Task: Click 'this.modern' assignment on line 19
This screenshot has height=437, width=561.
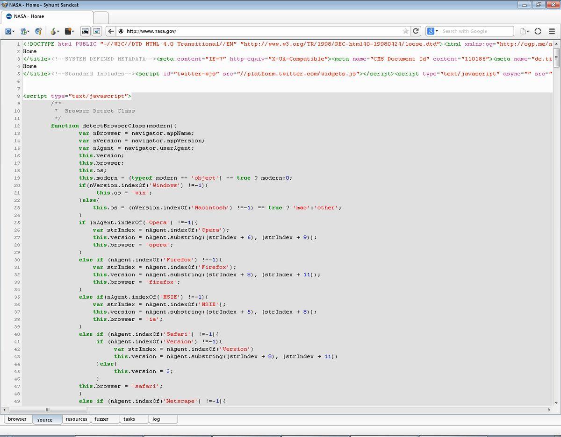Action: coord(185,178)
